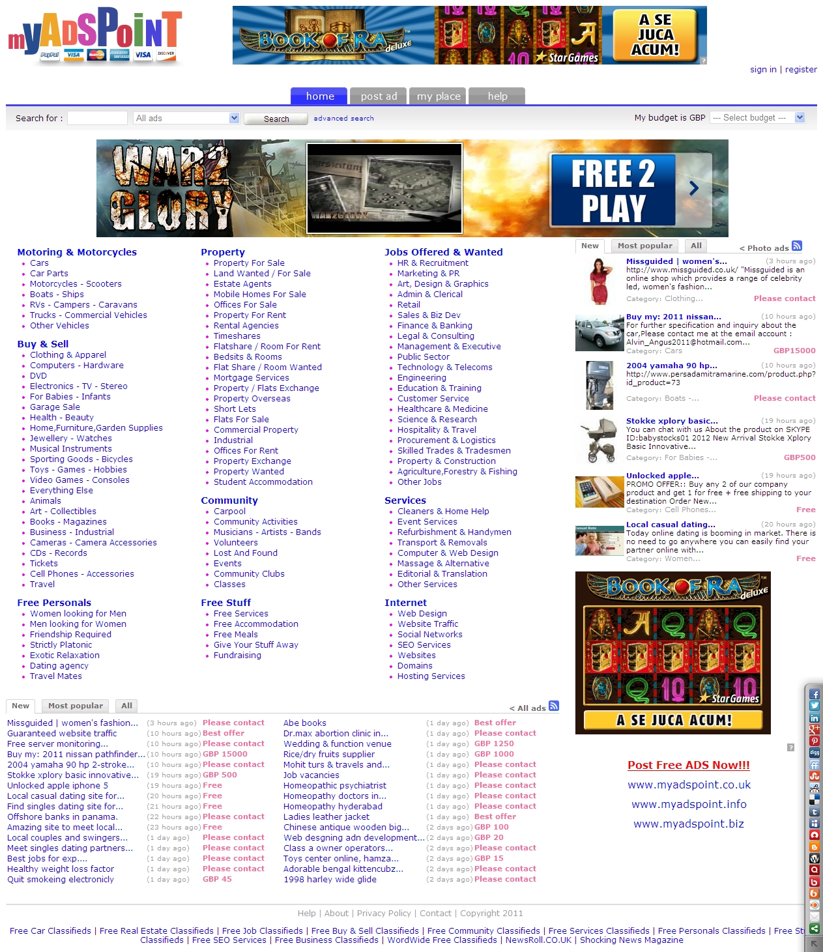Open Privacy Policy footer link
Viewport: 823px width, 952px height.
coord(384,913)
